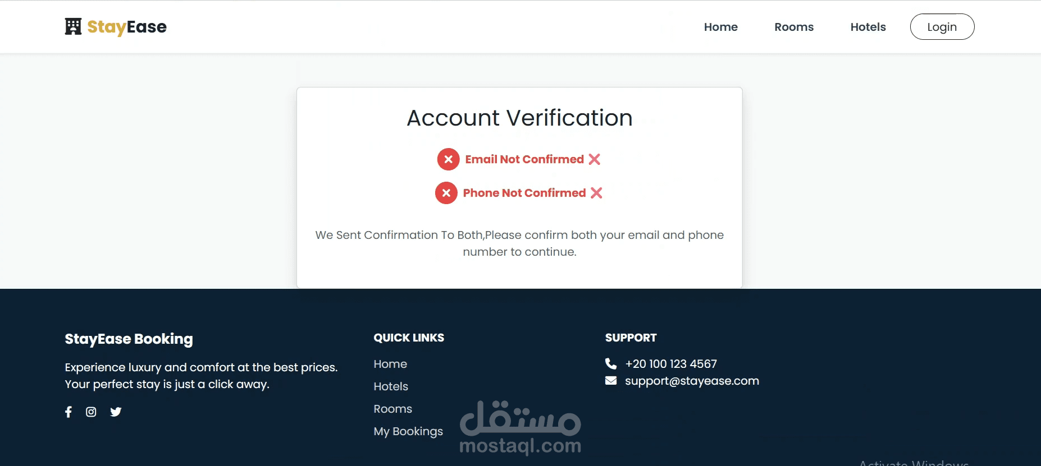
Task: Click the red circle icon beside Phone Not Confirmed
Action: pyautogui.click(x=446, y=193)
